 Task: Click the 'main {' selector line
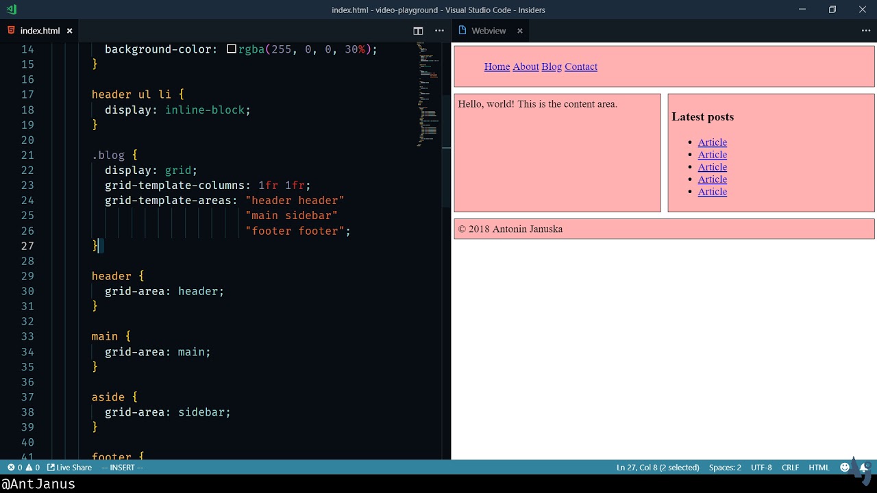click(111, 336)
